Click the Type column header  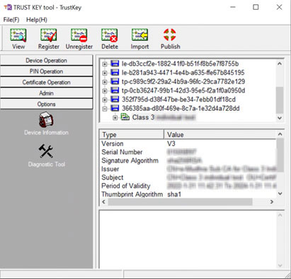pos(132,134)
